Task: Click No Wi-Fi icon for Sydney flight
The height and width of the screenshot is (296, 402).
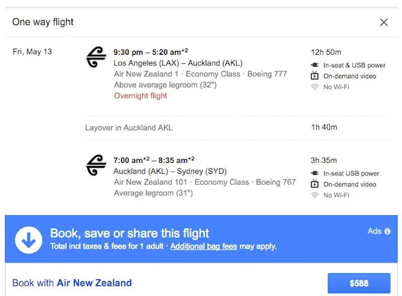Action: click(315, 195)
